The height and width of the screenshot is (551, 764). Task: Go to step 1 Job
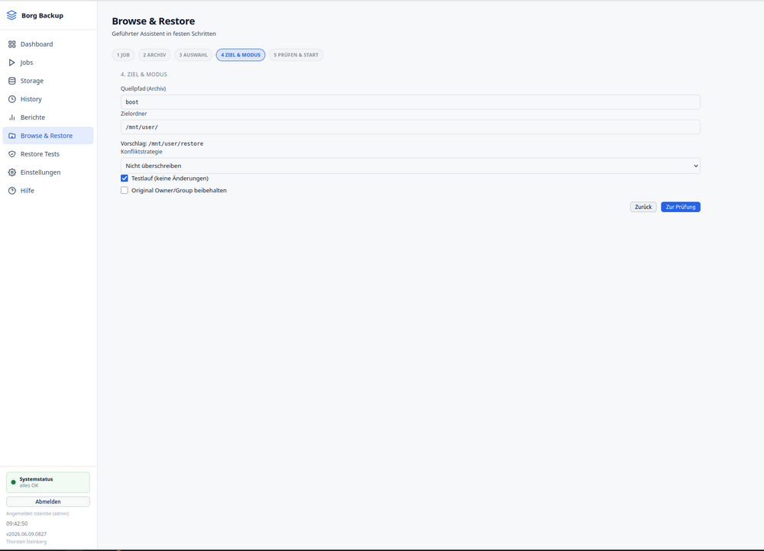[x=123, y=55]
